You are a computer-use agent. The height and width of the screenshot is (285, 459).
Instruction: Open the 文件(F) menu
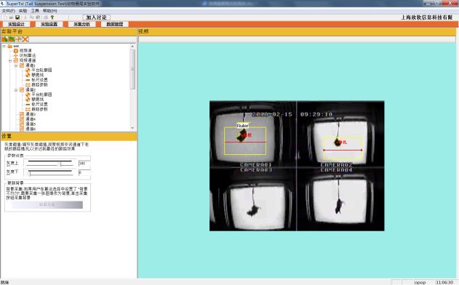point(9,11)
